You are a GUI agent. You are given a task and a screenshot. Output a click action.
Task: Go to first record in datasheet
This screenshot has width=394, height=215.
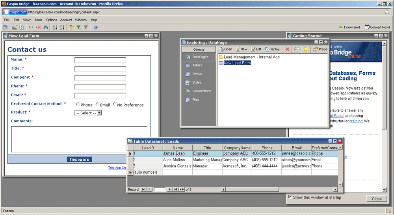143,189
